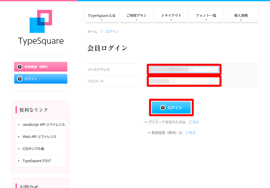This screenshot has height=188, width=270.
Task: Click the パスワード field label
Action: pyautogui.click(x=96, y=81)
